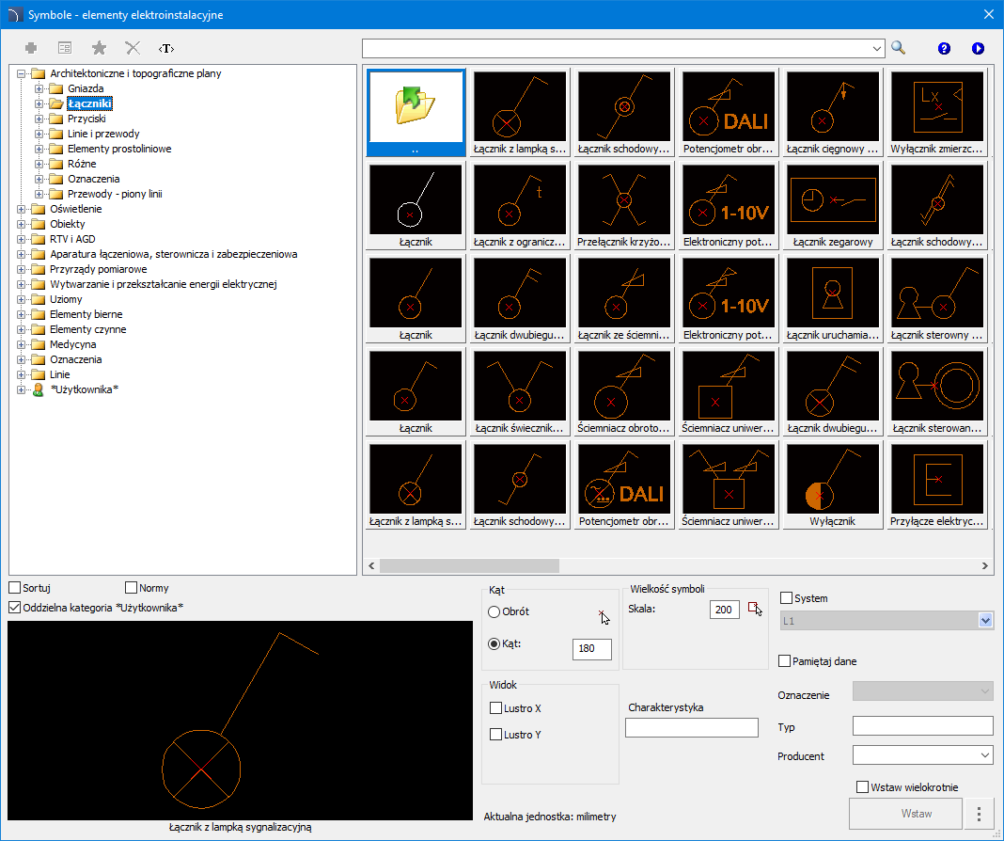Click the search magnifier icon

[x=898, y=48]
